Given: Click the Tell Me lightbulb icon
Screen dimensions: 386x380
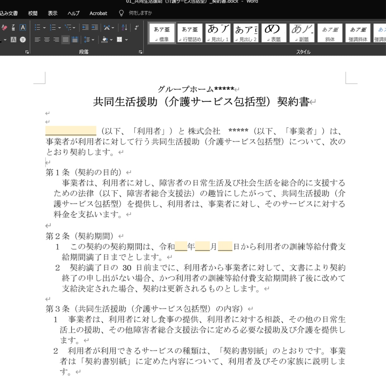Looking at the screenshot, I should click(121, 13).
